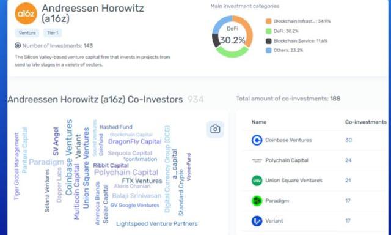Click Lightspeed Venture Partners in the word cloud
The height and width of the screenshot is (235, 391).
(157, 224)
